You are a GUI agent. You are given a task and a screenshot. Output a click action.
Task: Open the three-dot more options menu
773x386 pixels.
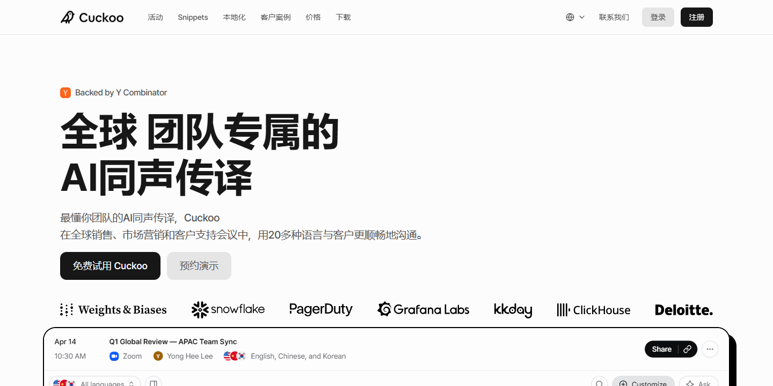pos(710,349)
